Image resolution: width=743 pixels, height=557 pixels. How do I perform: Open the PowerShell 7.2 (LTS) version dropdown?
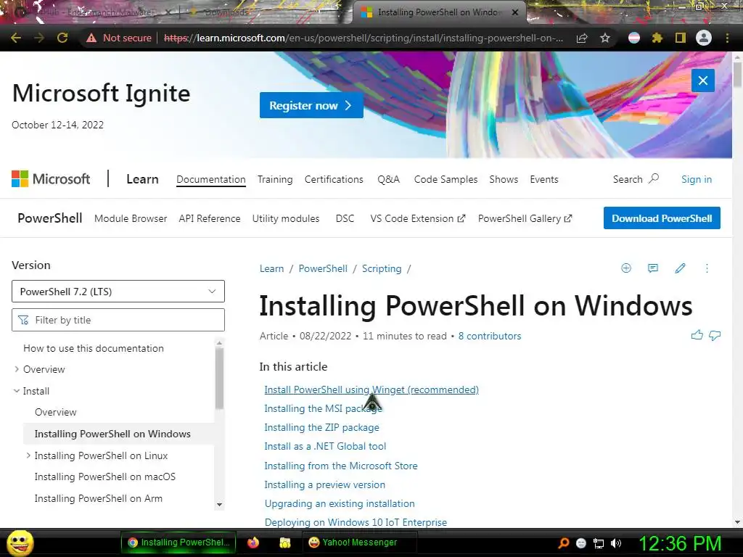point(118,292)
